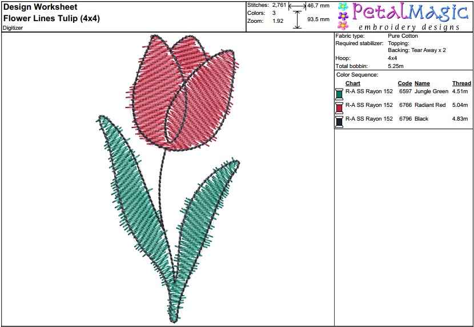Click the 'Hoop:' label

pos(343,58)
